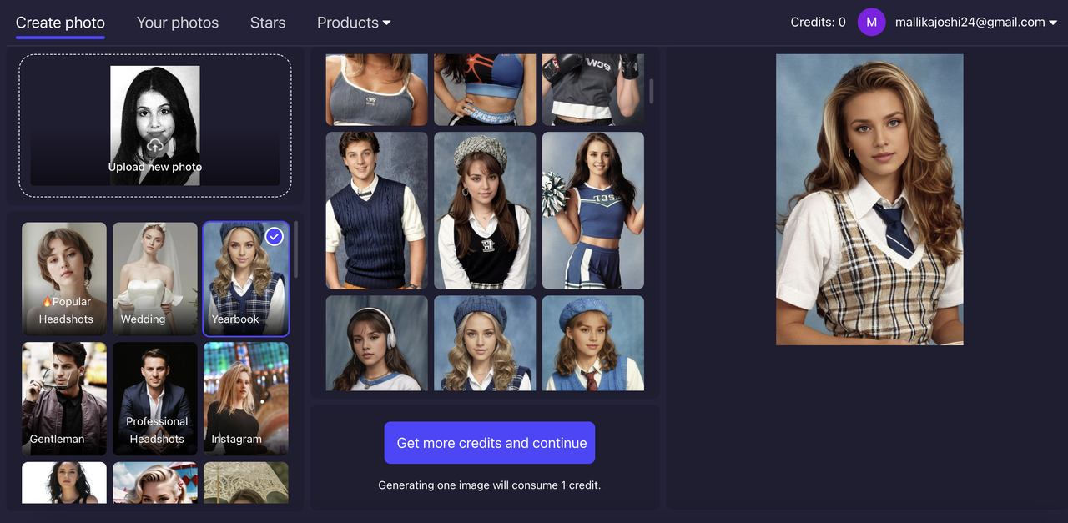Pick the boy in navy sweater vest template
Screen dimensions: 1068x523
(x=376, y=210)
